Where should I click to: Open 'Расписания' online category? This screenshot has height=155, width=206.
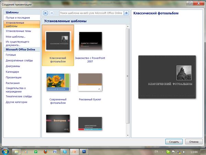click(x=13, y=83)
